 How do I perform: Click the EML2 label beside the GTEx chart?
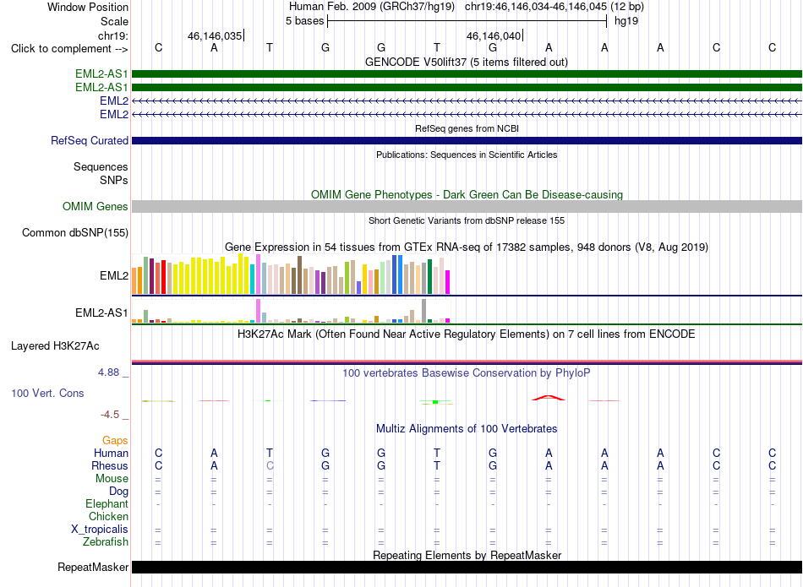click(114, 276)
